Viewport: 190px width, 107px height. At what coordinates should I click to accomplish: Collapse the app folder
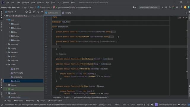coord(7,20)
